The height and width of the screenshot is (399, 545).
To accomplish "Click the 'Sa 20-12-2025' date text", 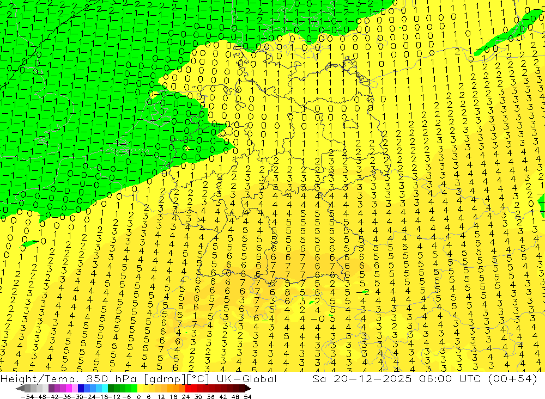I will pyautogui.click(x=362, y=378).
